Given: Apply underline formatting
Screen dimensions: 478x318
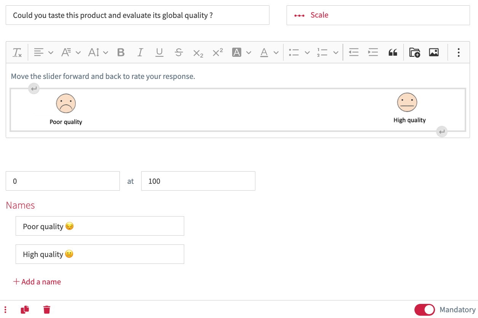Looking at the screenshot, I should click(x=159, y=53).
